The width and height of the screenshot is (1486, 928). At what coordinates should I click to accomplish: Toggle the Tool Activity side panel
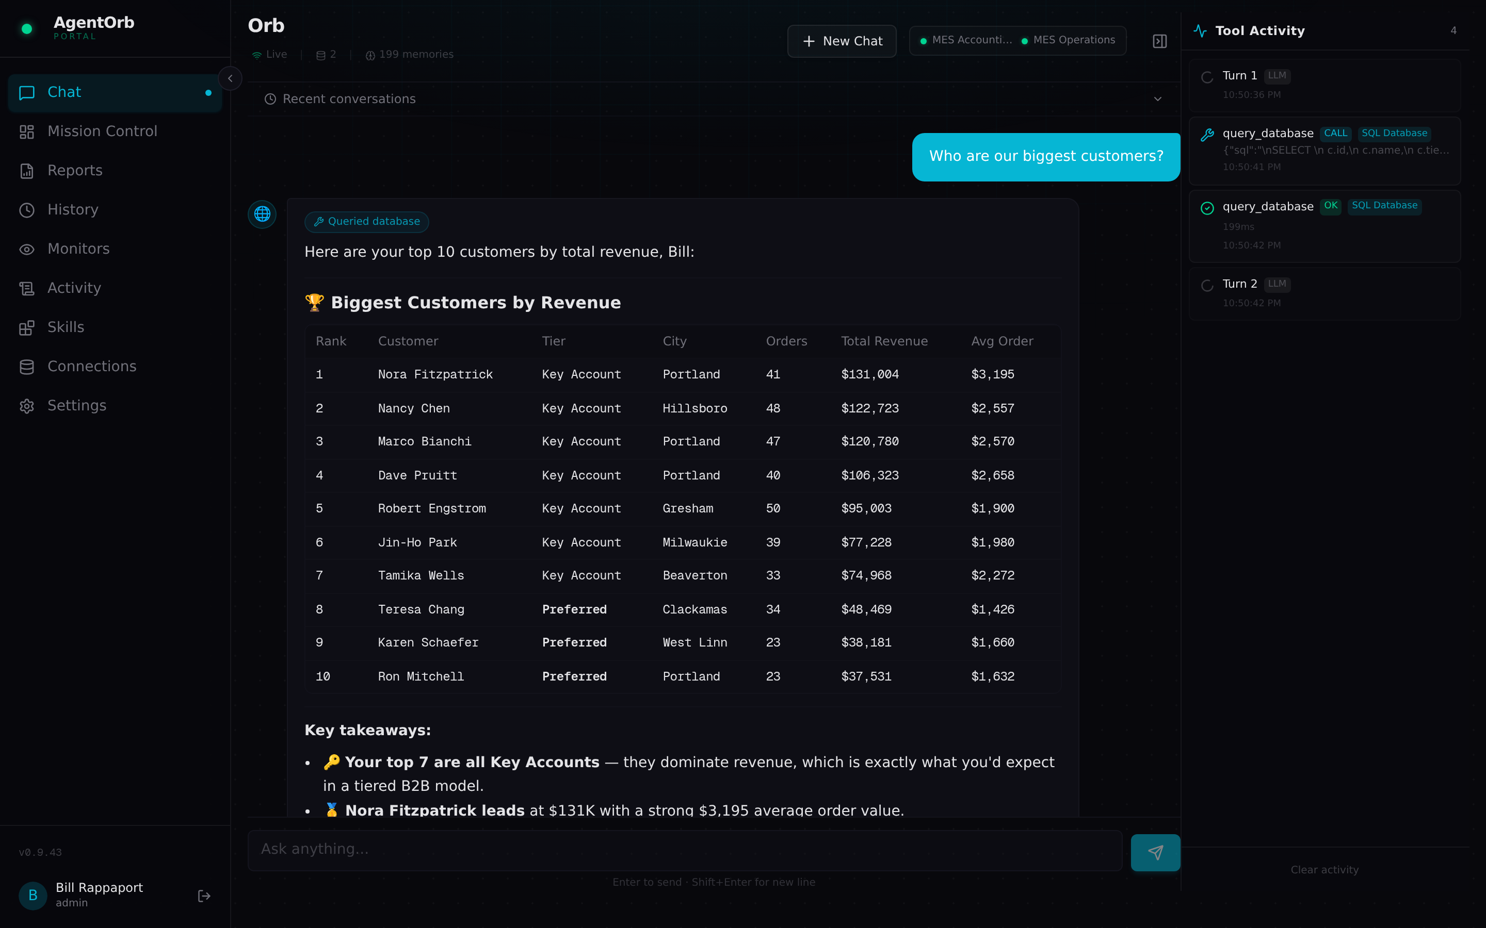point(1159,41)
